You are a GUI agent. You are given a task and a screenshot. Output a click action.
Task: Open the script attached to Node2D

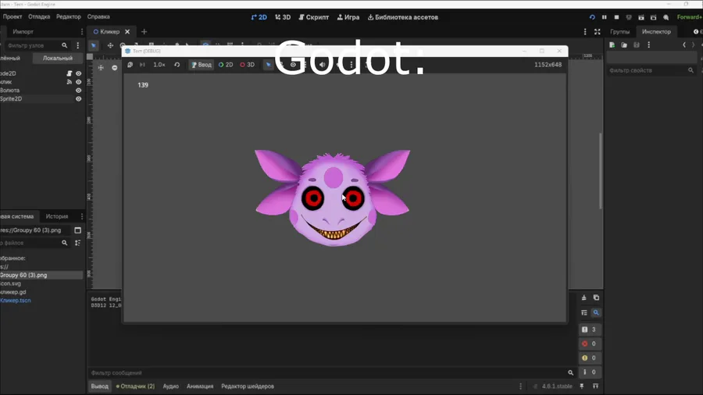click(x=70, y=73)
